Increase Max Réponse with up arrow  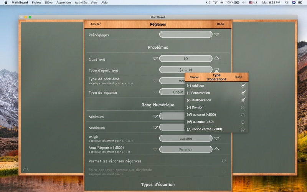[x=216, y=149]
